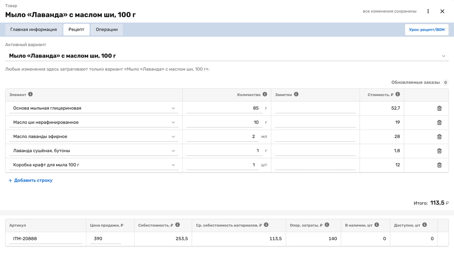Switch to Главная информация tab
454x254 pixels.
click(x=33, y=30)
